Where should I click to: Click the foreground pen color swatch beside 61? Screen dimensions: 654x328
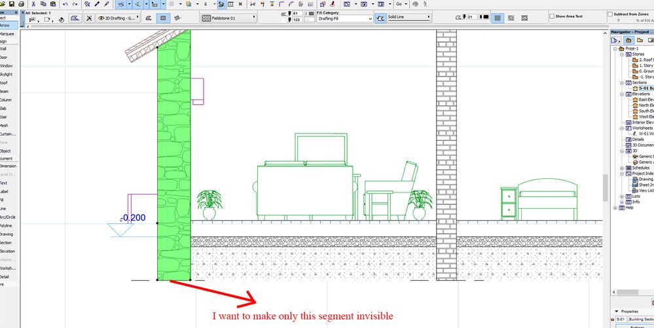pyautogui.click(x=310, y=14)
